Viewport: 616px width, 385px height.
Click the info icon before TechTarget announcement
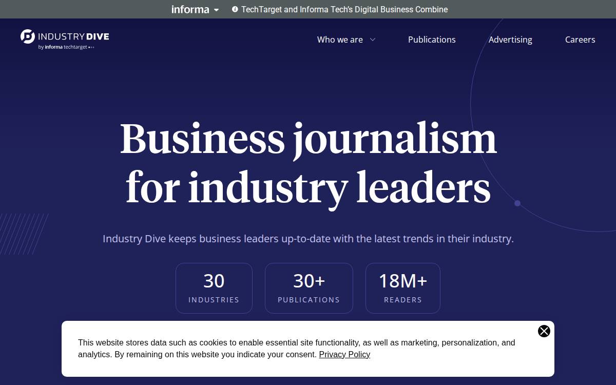[x=235, y=9]
